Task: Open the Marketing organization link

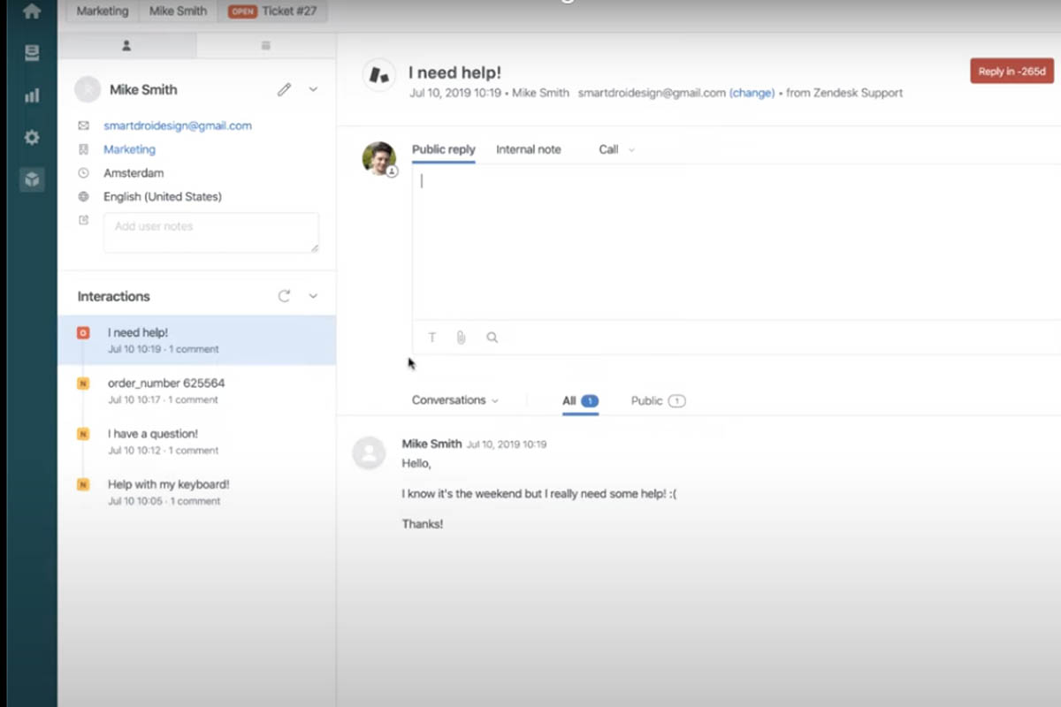Action: point(129,149)
